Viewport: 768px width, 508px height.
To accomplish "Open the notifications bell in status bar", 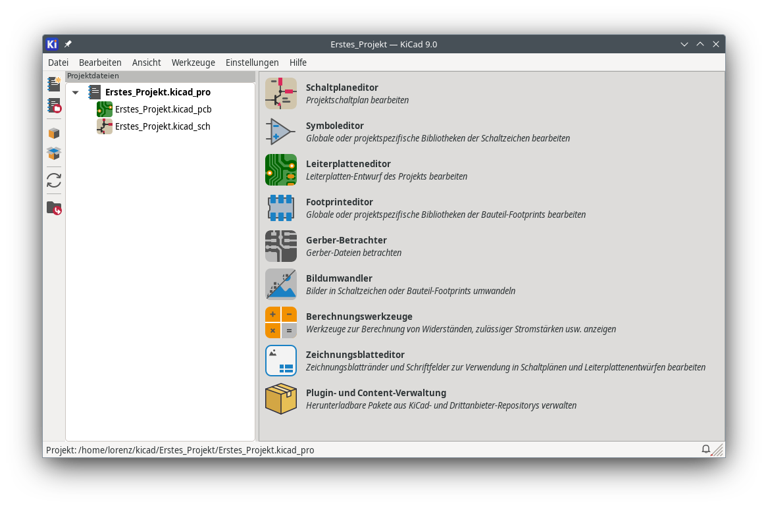I will point(705,450).
